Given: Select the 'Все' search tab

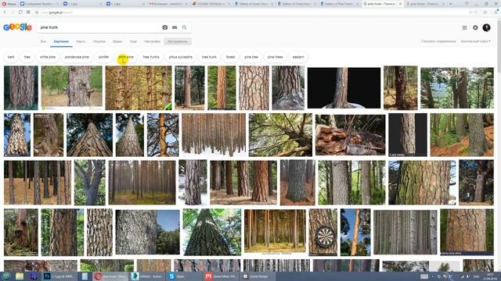Looking at the screenshot, I should coord(43,41).
